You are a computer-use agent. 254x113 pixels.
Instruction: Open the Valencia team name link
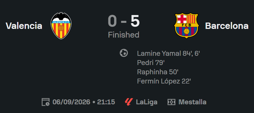pos(24,26)
